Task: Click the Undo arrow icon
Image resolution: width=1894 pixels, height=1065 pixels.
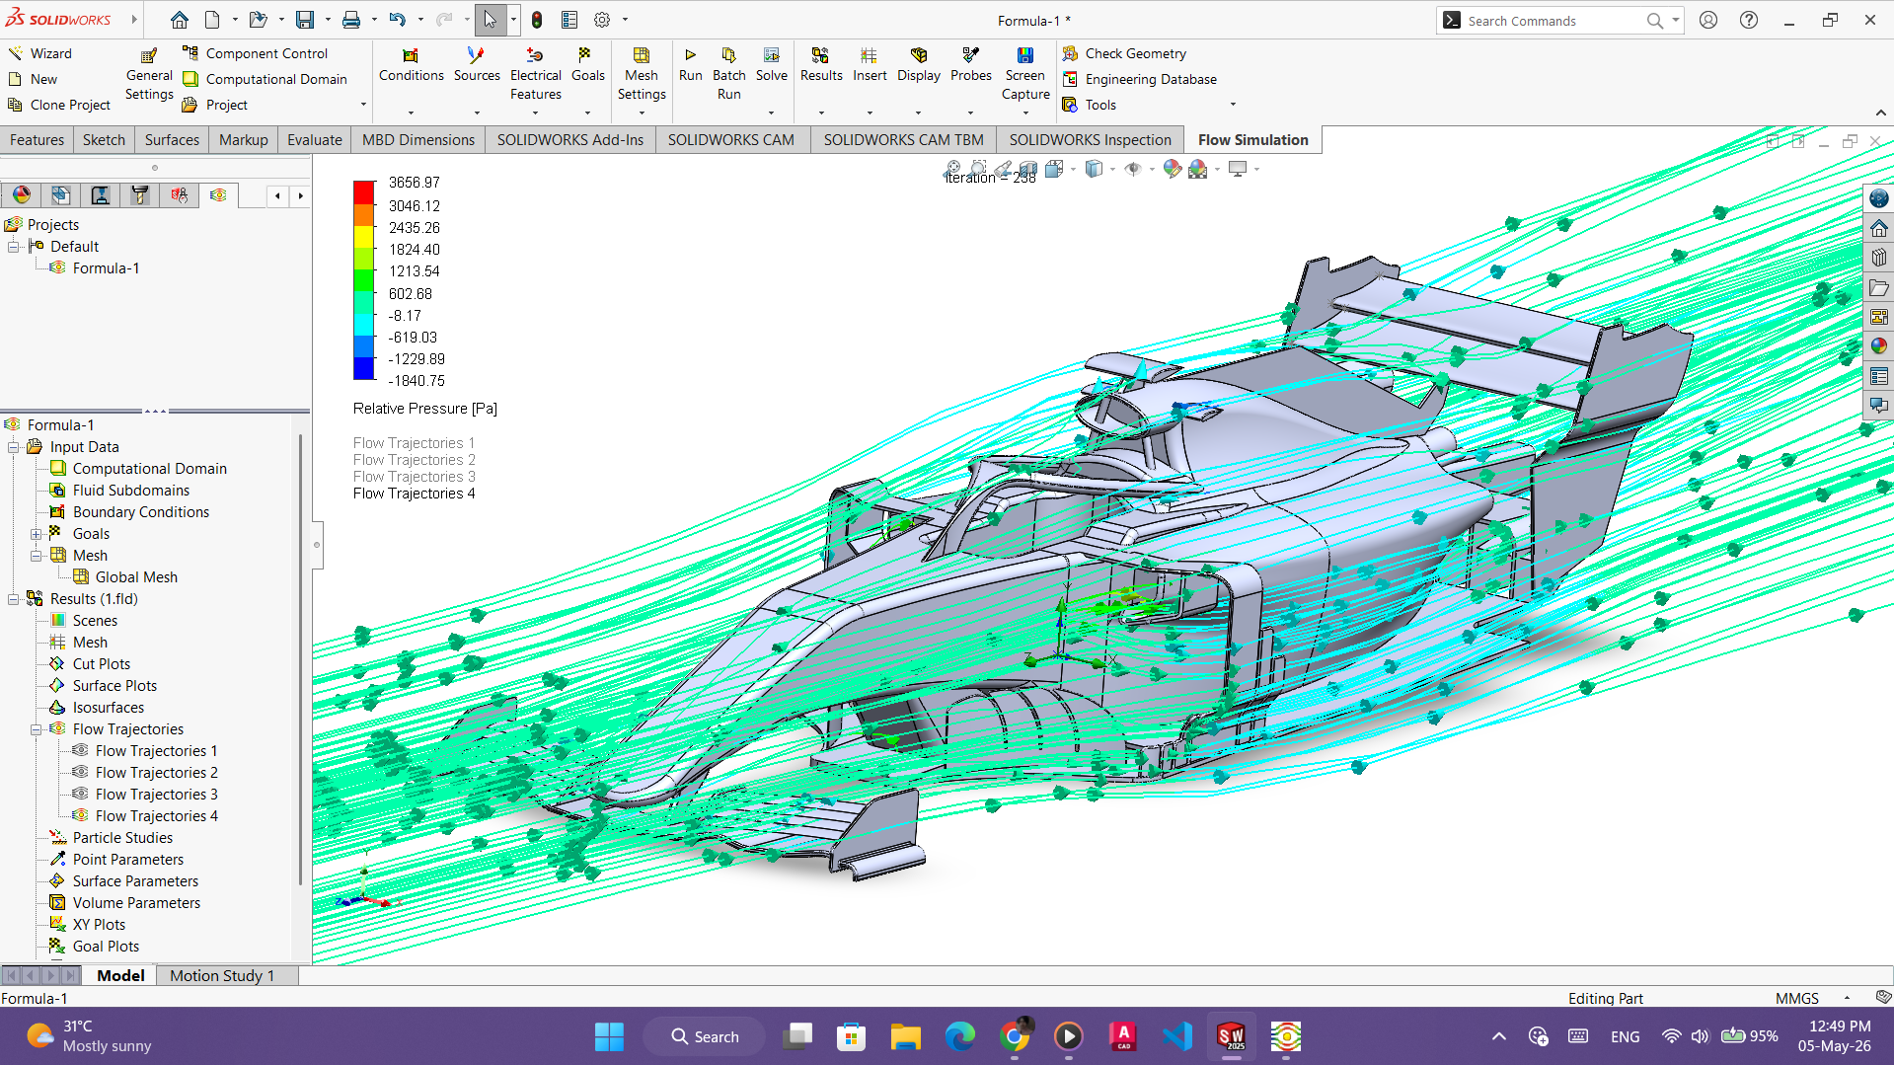Action: pos(397,20)
